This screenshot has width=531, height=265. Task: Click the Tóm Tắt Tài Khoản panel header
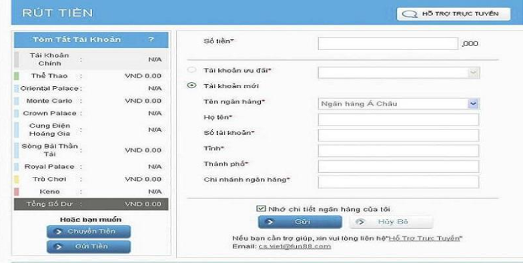tap(91, 39)
